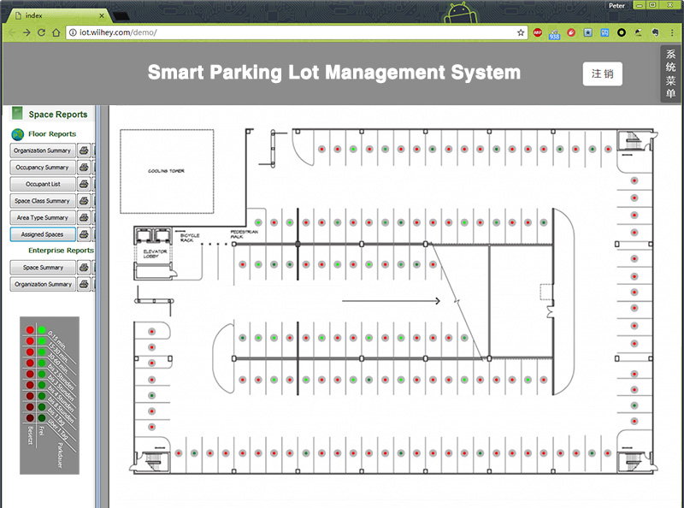
Task: Click the browser back arrow
Action: [12, 32]
